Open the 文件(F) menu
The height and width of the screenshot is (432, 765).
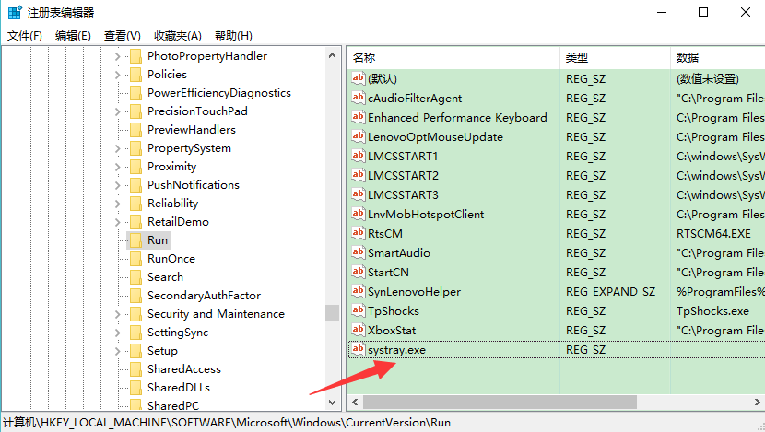tap(25, 36)
